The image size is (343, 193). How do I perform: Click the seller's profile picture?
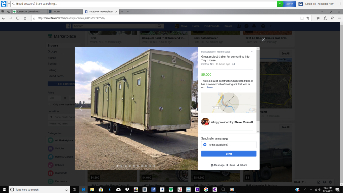(x=205, y=122)
